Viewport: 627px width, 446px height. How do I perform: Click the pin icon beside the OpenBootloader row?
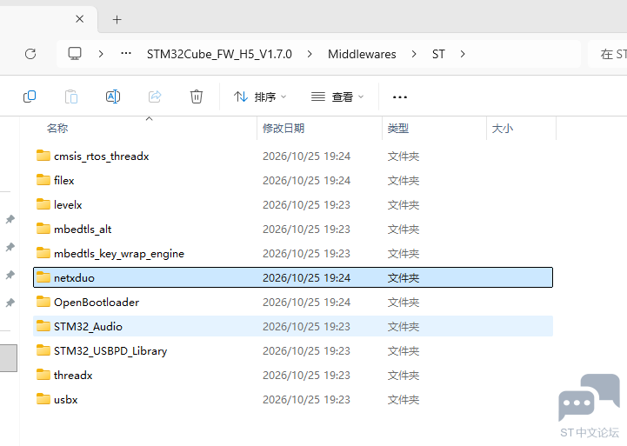pyautogui.click(x=10, y=303)
